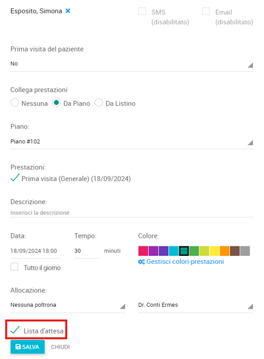Pick the pink color swatch
Screen dimensions: 264x359
point(144,251)
